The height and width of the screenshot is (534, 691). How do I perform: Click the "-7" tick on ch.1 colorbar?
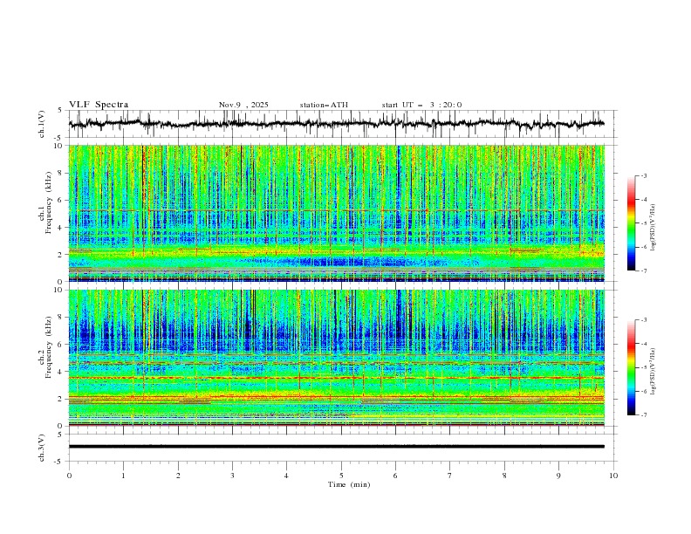643,270
